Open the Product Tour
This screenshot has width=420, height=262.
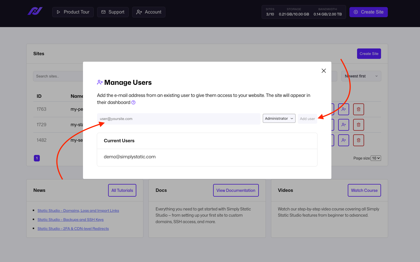pos(73,12)
